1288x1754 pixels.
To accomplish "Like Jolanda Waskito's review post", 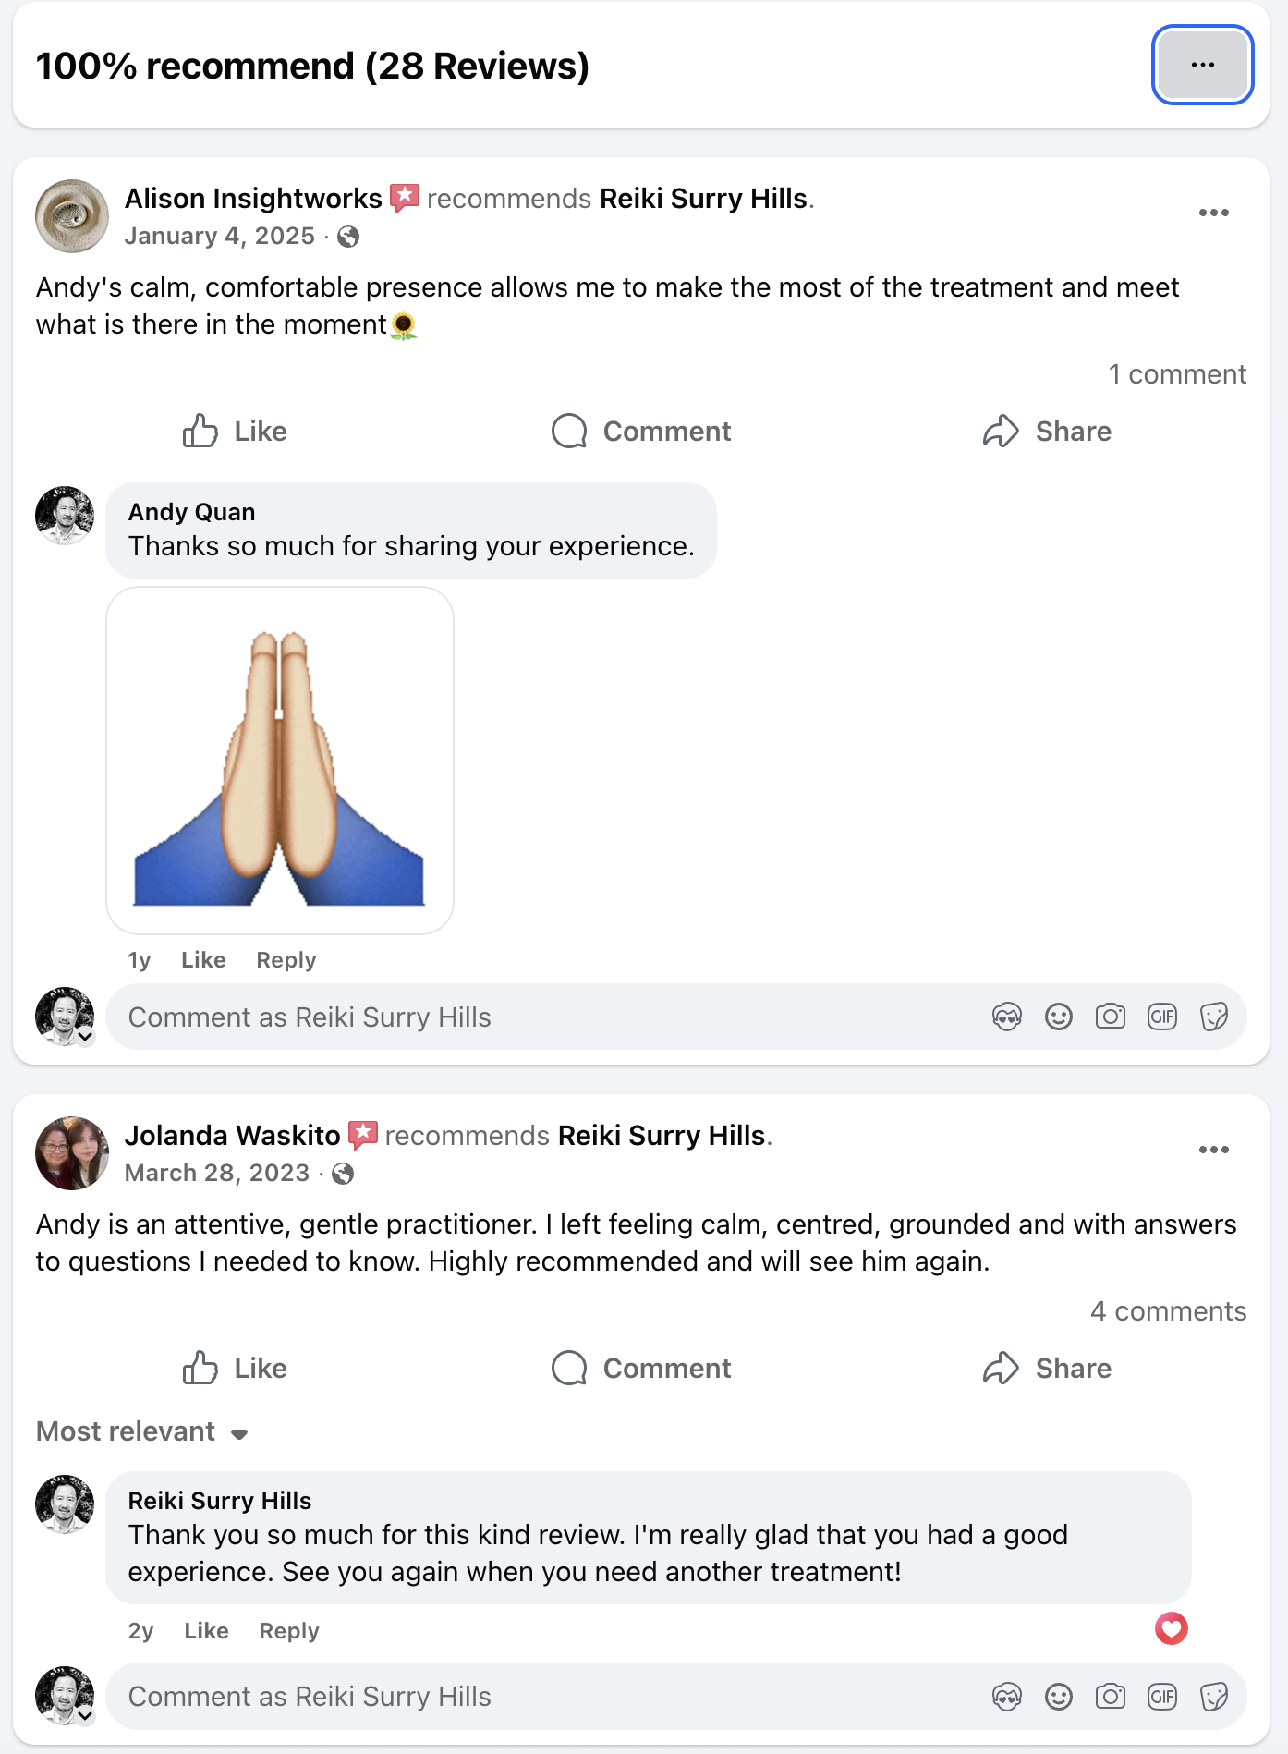I will pyautogui.click(x=235, y=1369).
